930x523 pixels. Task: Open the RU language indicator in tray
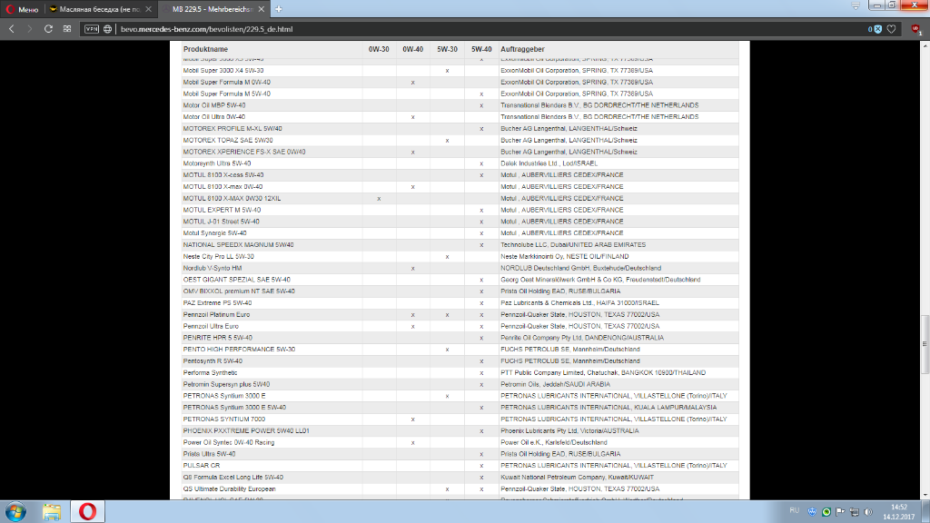coord(794,511)
